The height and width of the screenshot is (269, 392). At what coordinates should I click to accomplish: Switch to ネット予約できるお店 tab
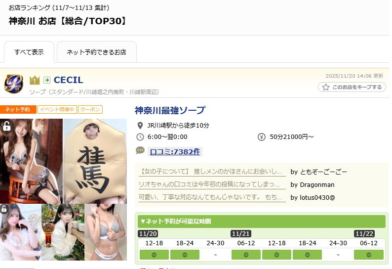pyautogui.click(x=96, y=52)
